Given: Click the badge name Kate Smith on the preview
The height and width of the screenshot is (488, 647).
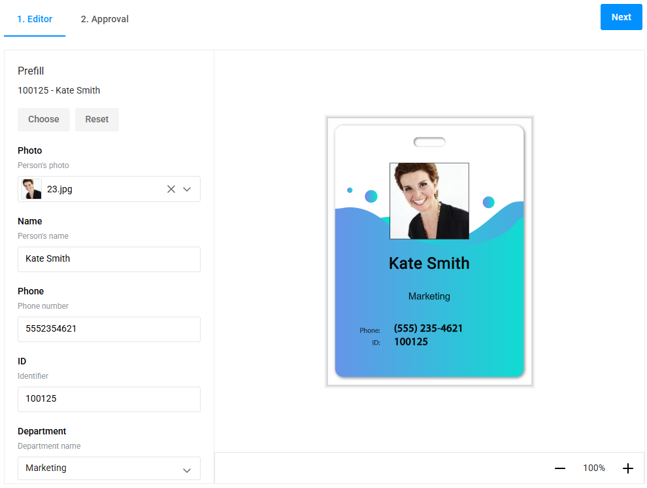Looking at the screenshot, I should (x=429, y=263).
